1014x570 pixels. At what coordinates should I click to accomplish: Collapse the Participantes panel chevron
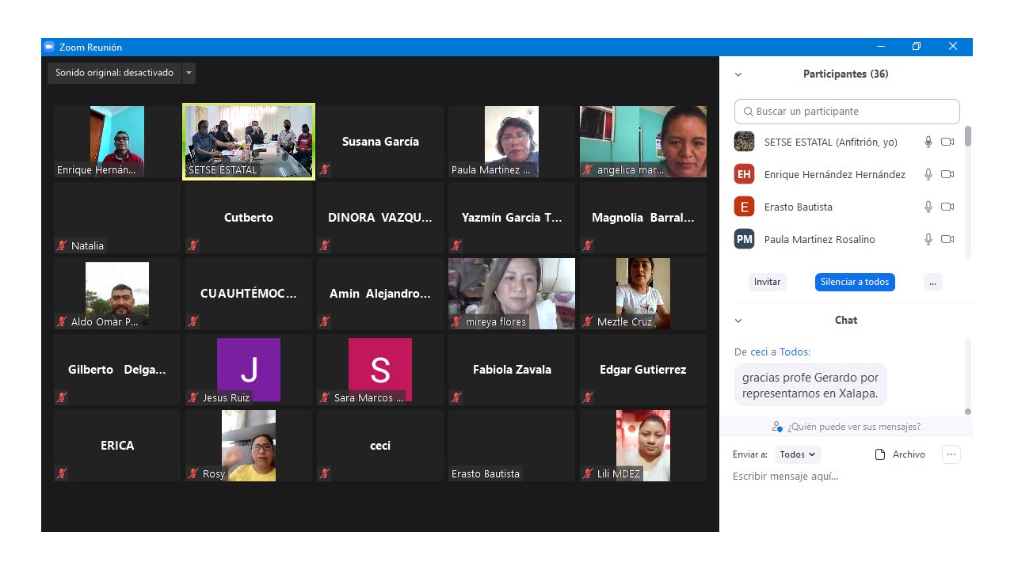[738, 74]
